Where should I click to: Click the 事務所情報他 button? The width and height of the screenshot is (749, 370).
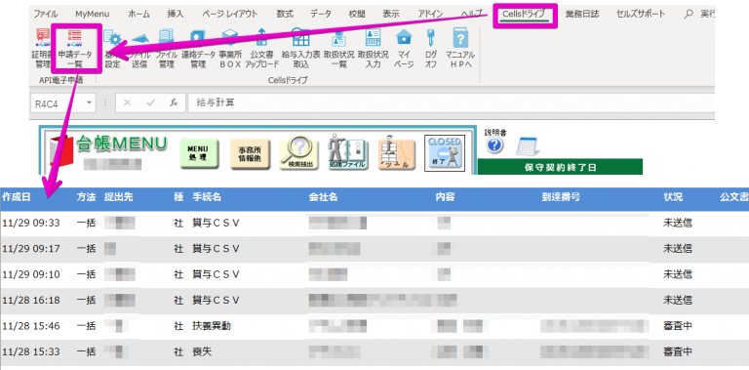(x=250, y=154)
